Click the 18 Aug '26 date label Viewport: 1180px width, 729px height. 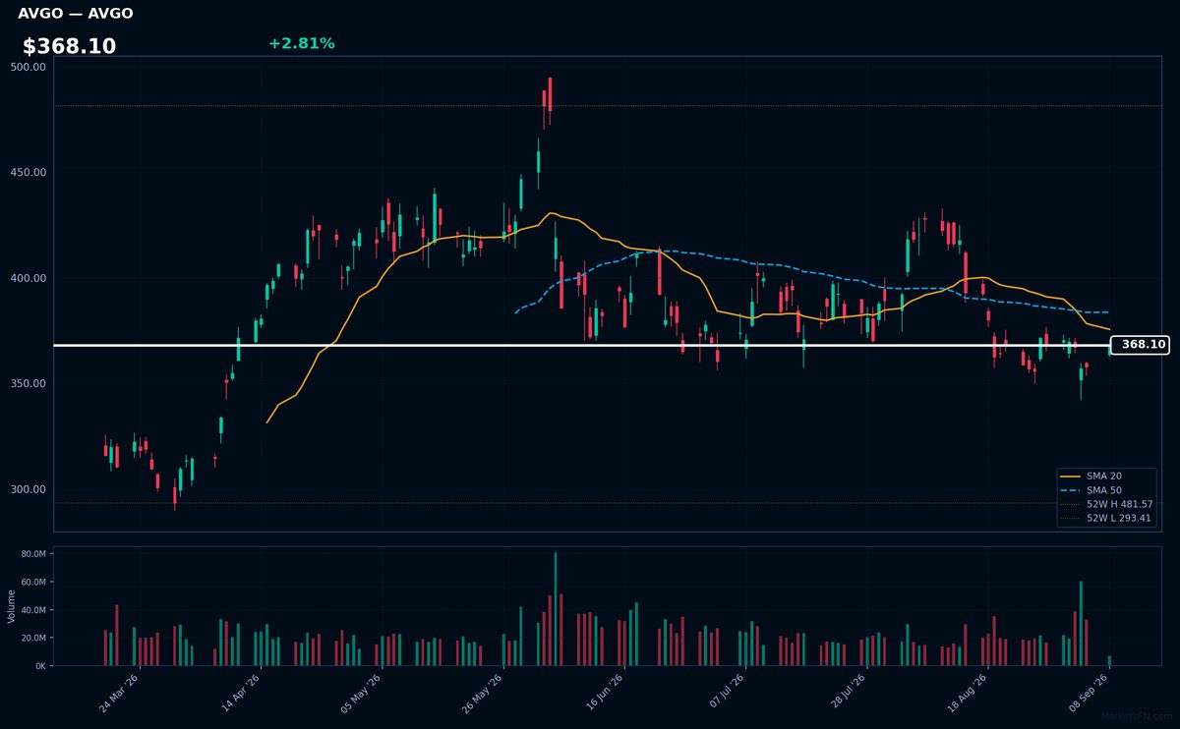967,693
